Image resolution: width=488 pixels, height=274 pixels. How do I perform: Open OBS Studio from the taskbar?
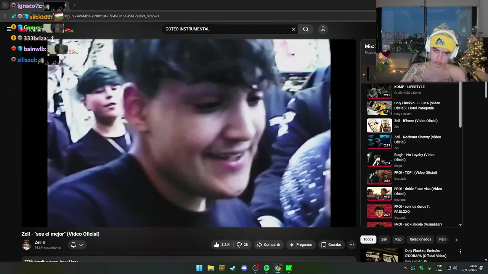point(255,268)
